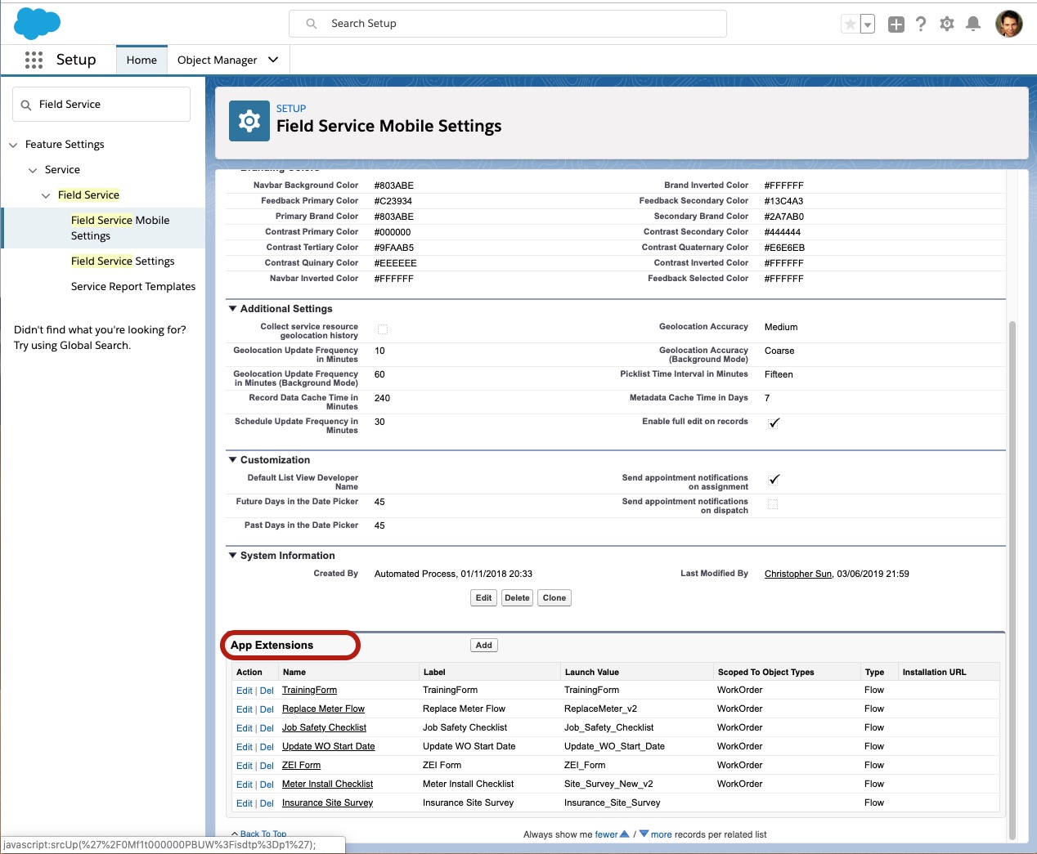Open the user profile avatar
Screen dimensions: 1037x854
pos(1008,24)
